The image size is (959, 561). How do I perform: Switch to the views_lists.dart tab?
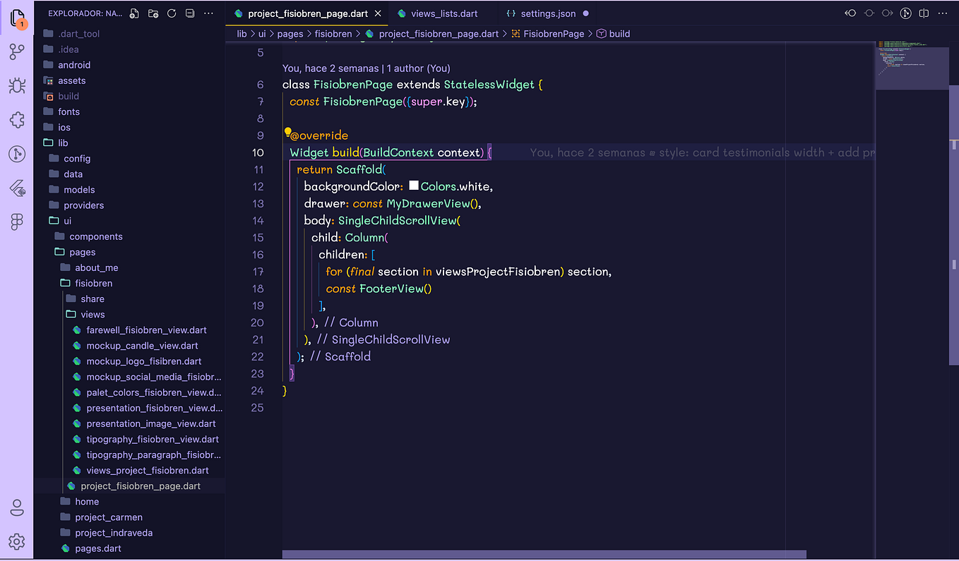(x=443, y=13)
